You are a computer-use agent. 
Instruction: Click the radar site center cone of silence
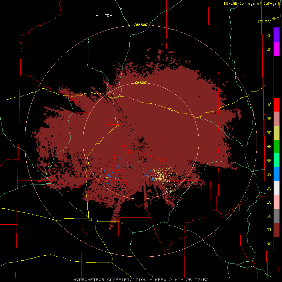[x=141, y=141]
